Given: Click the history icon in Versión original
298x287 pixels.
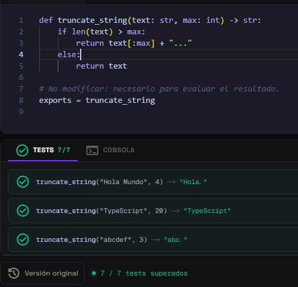Looking at the screenshot, I should click(x=14, y=273).
